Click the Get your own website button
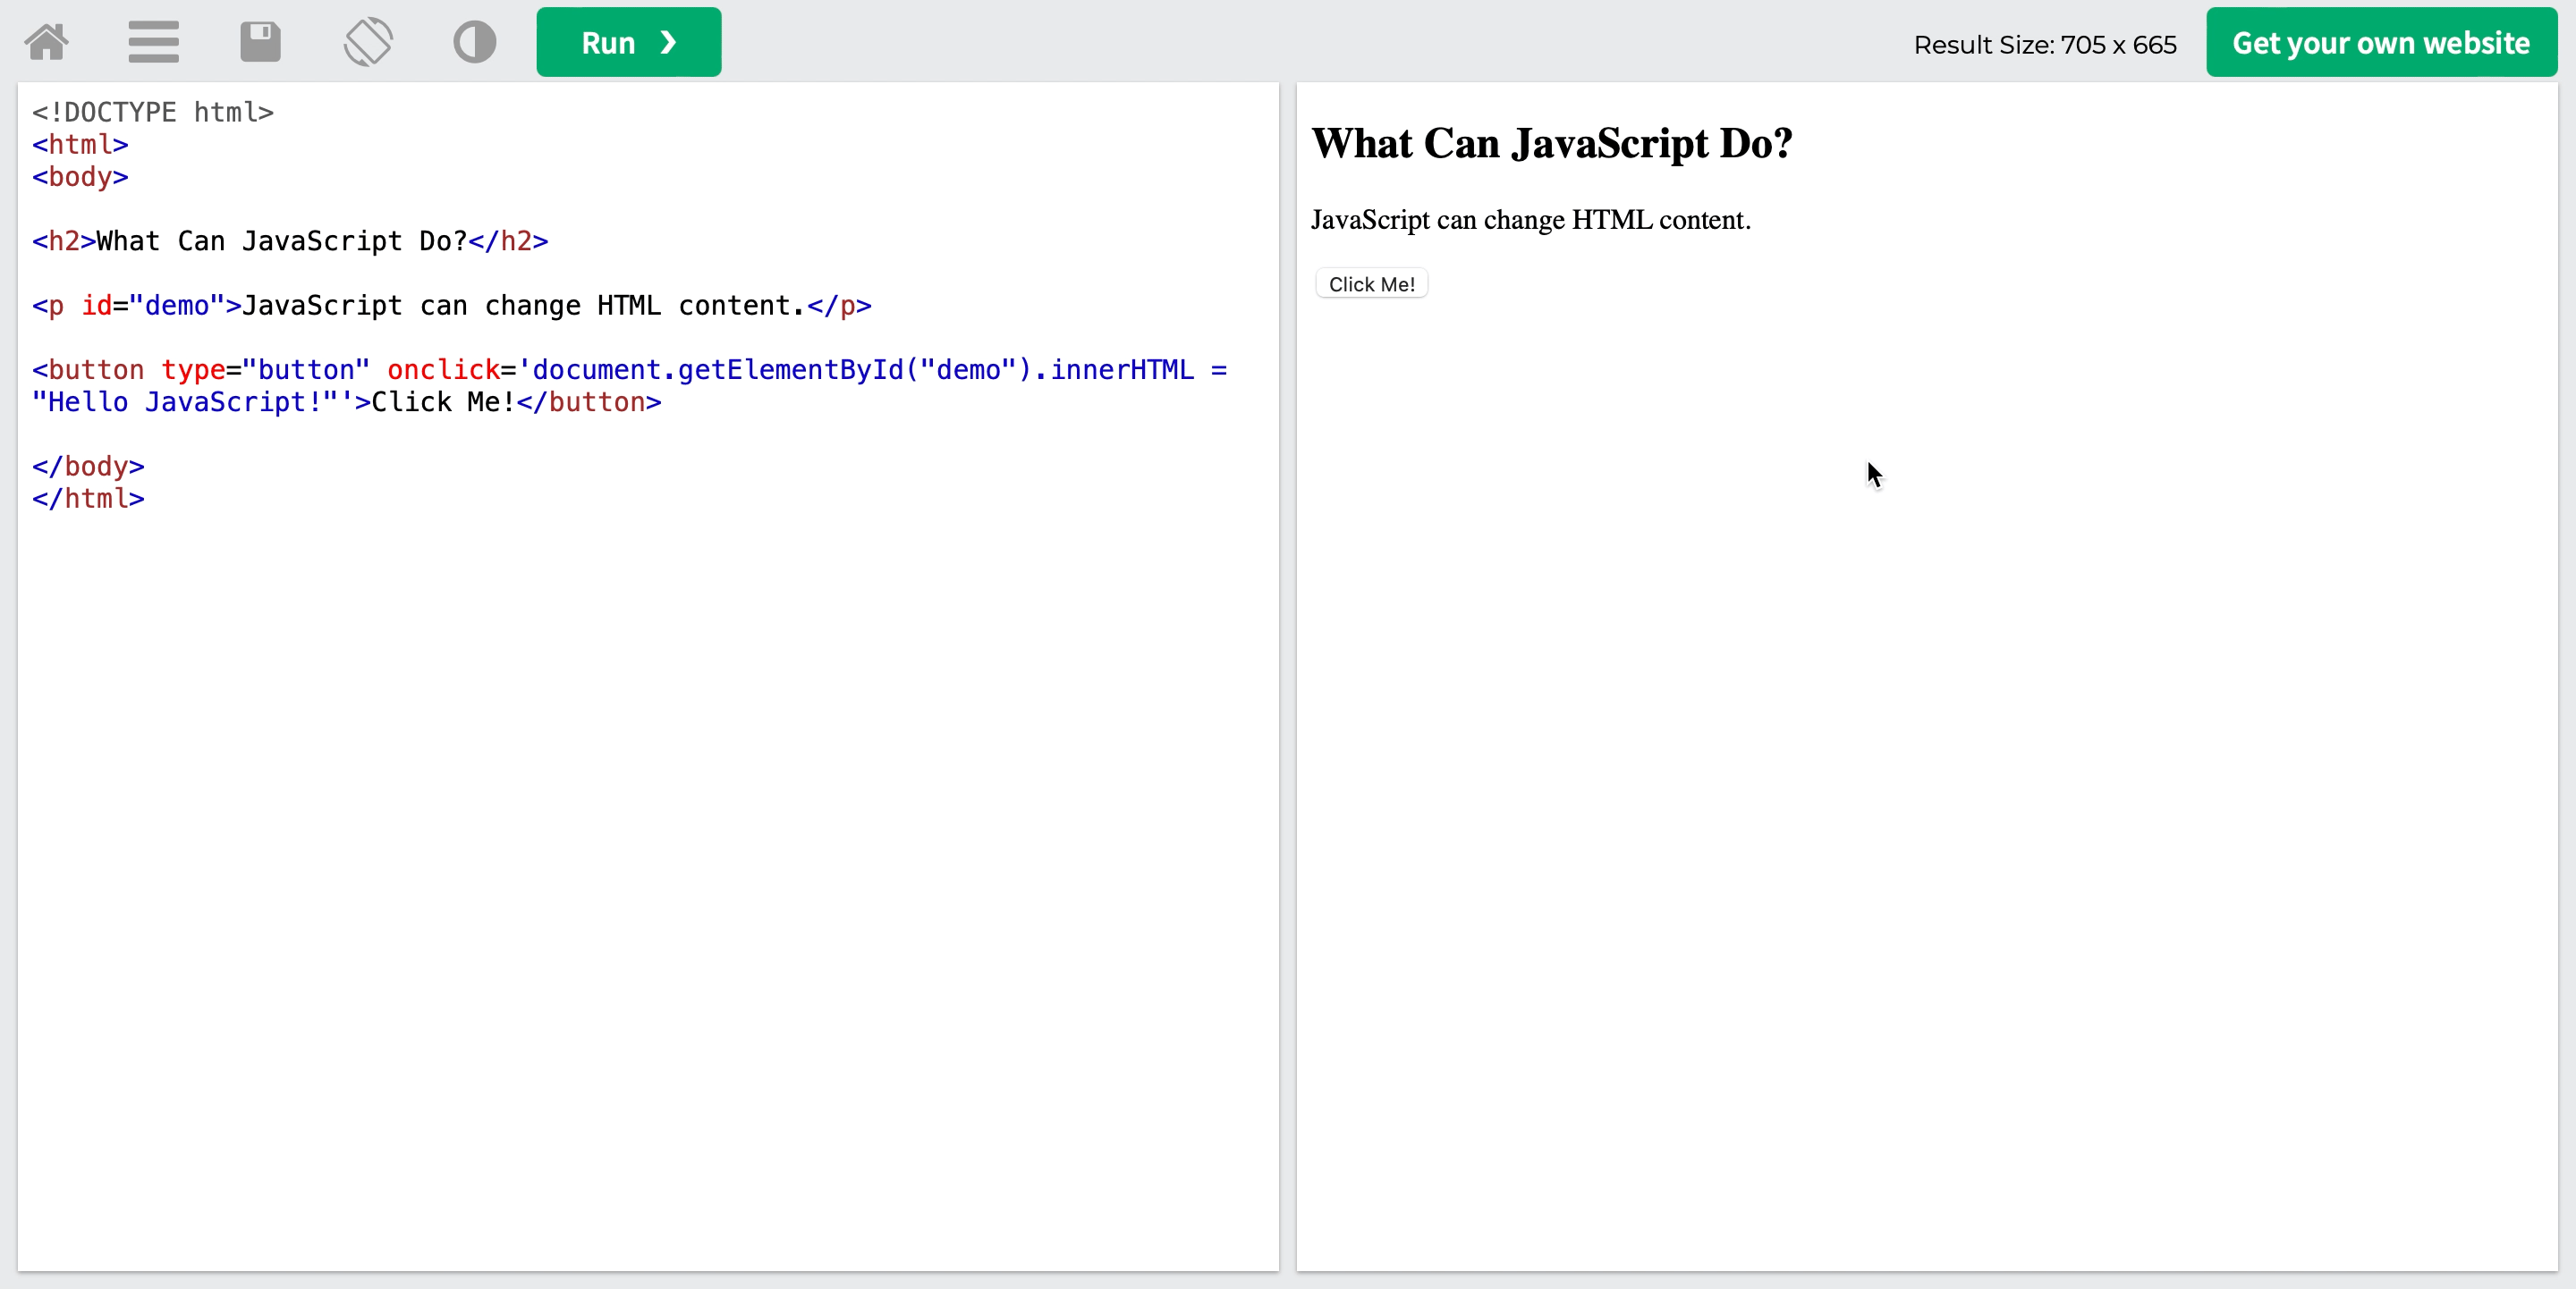Viewport: 2576px width, 1289px height. [x=2380, y=42]
